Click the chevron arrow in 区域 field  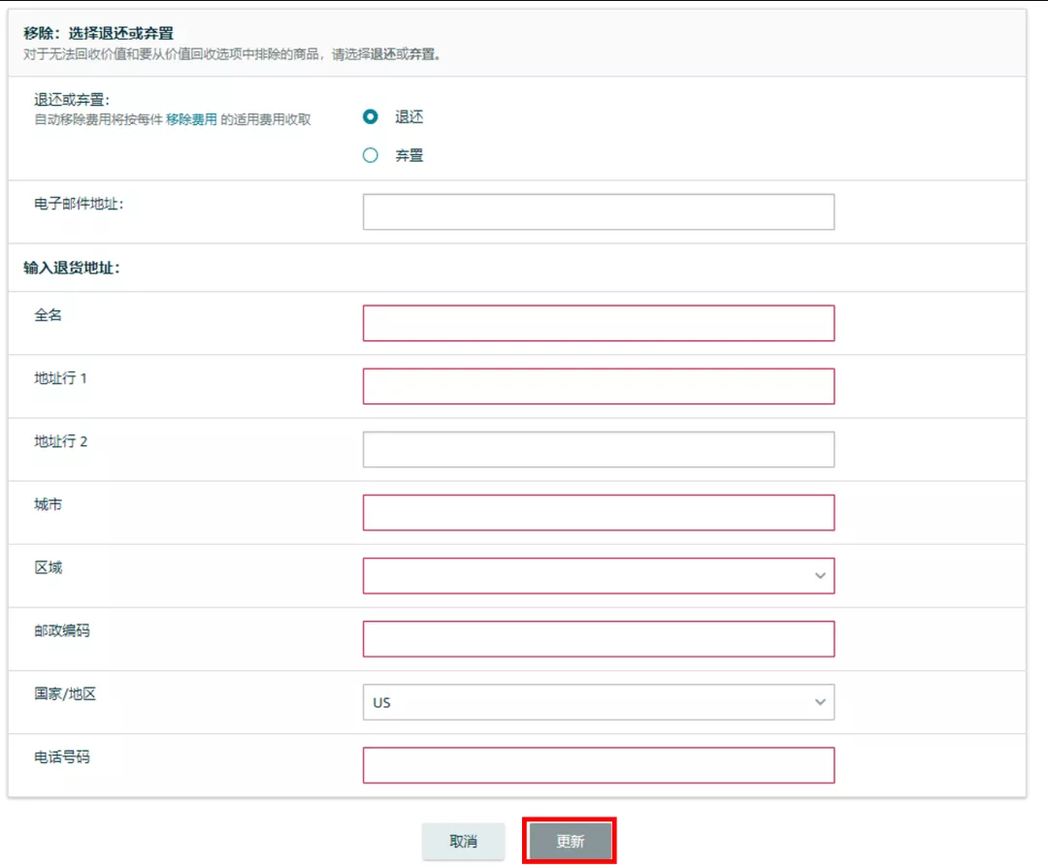tap(820, 576)
